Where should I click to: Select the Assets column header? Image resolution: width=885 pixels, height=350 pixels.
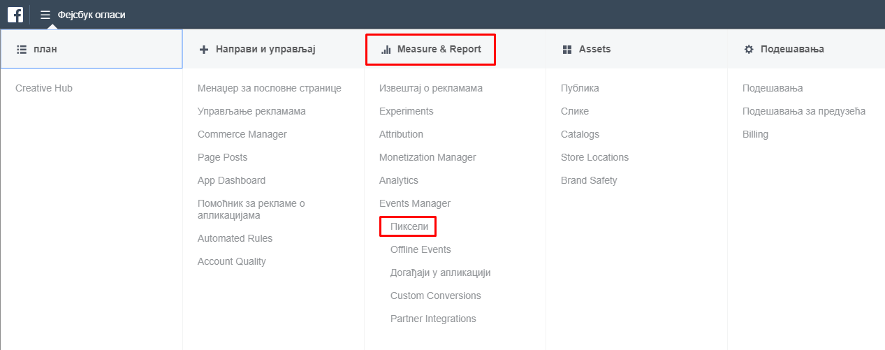[x=636, y=49]
